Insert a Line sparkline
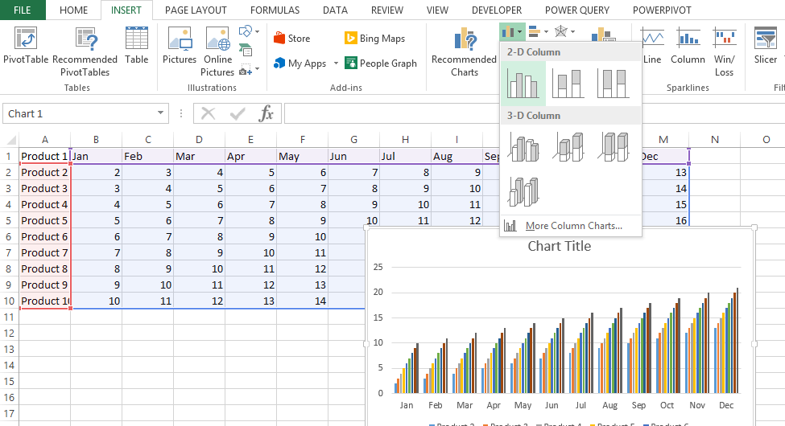The width and height of the screenshot is (785, 426). (652, 46)
